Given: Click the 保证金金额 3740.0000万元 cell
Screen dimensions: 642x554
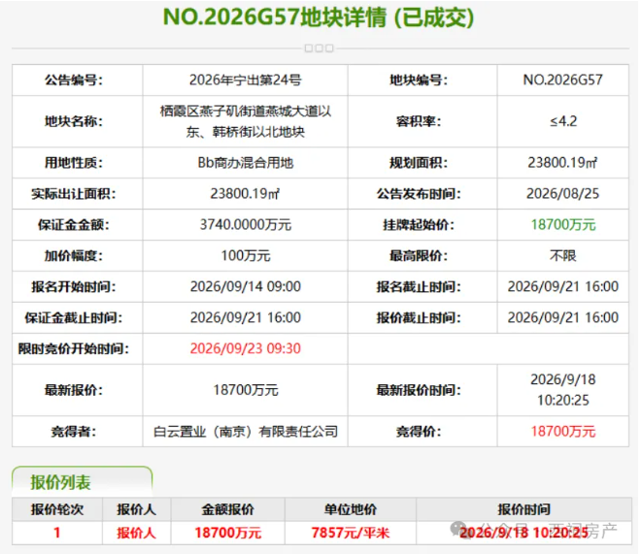Looking at the screenshot, I should [x=246, y=224].
